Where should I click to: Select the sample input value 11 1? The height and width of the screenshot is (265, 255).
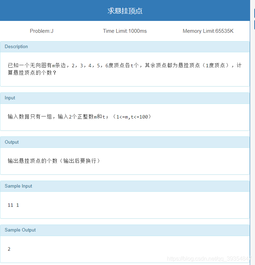point(13,205)
